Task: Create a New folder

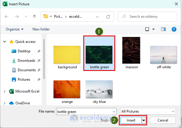Action: point(41,29)
